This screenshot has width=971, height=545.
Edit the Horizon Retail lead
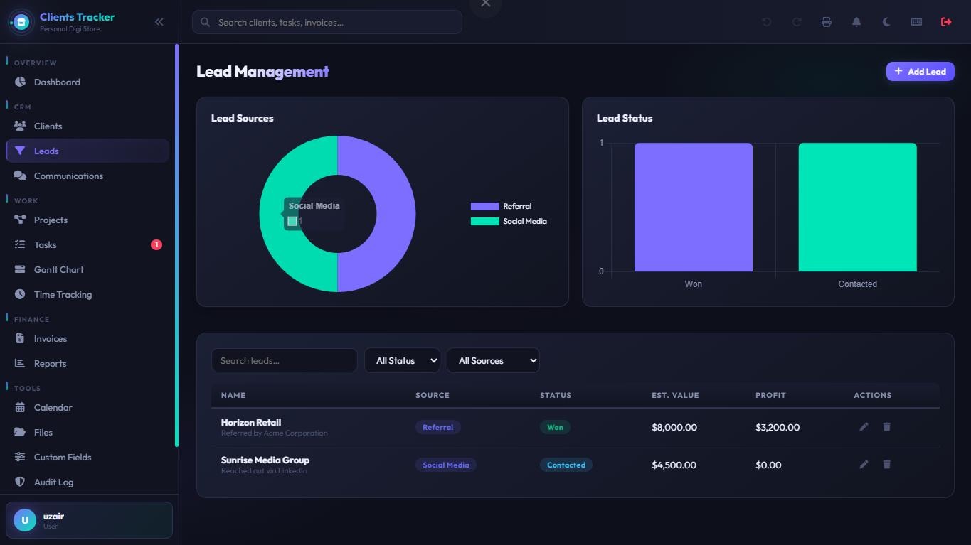tap(864, 427)
